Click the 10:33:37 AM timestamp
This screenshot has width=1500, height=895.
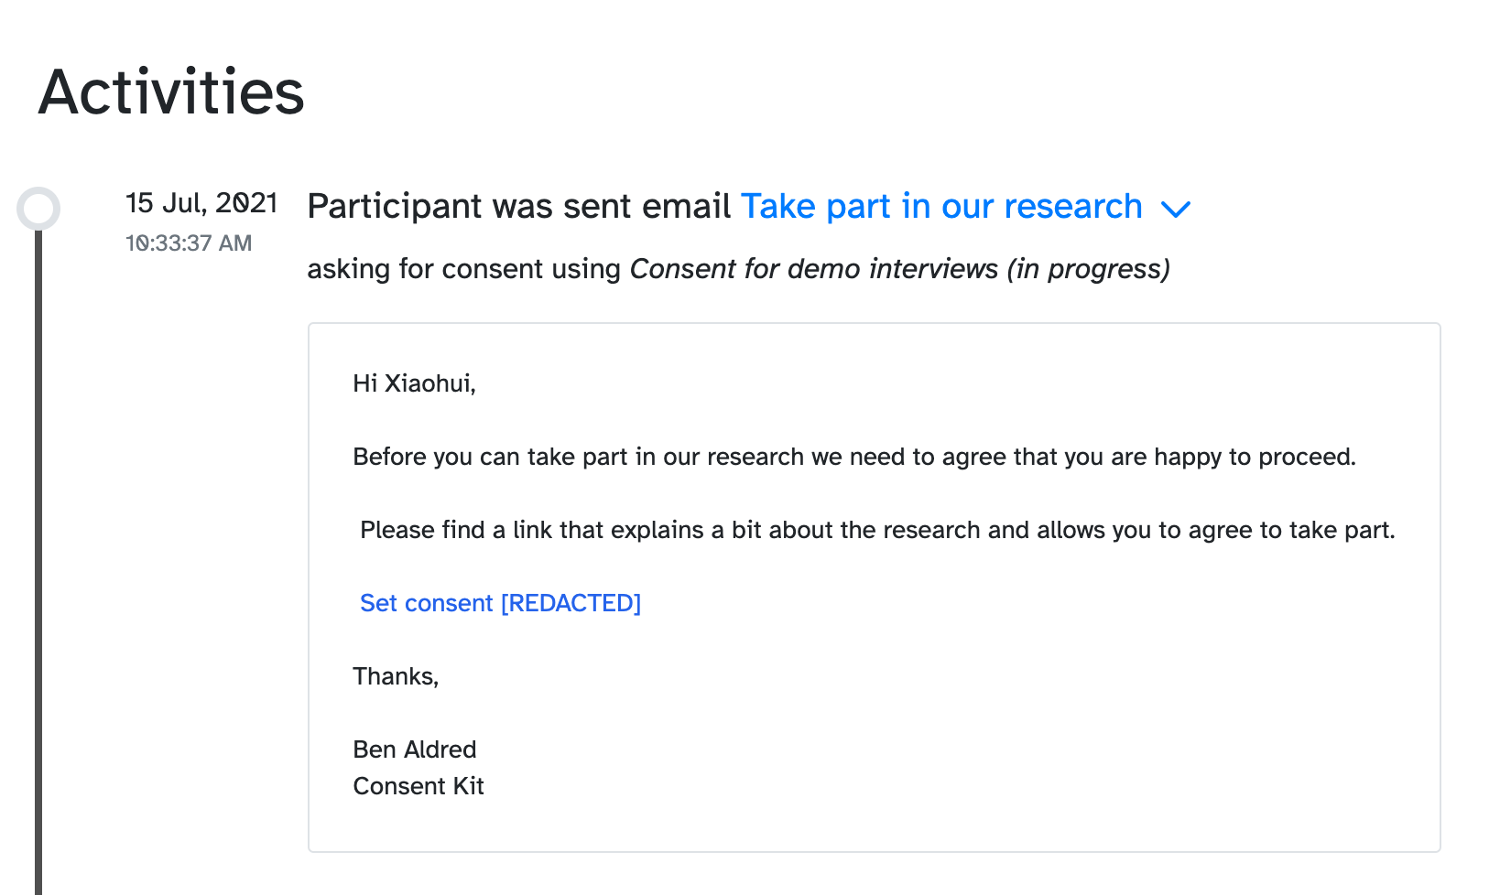coord(189,243)
